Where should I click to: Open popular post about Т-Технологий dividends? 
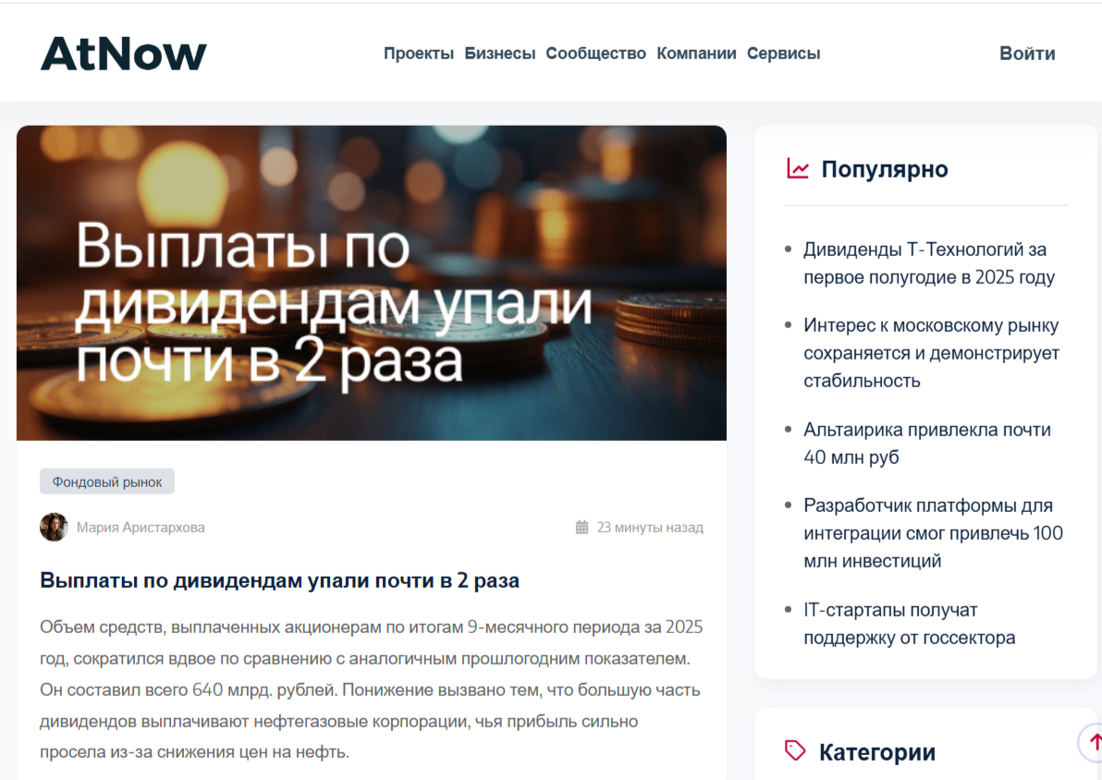point(928,263)
